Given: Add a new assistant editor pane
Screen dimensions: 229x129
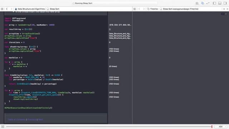Looking at the screenshot, I should pos(224,9).
